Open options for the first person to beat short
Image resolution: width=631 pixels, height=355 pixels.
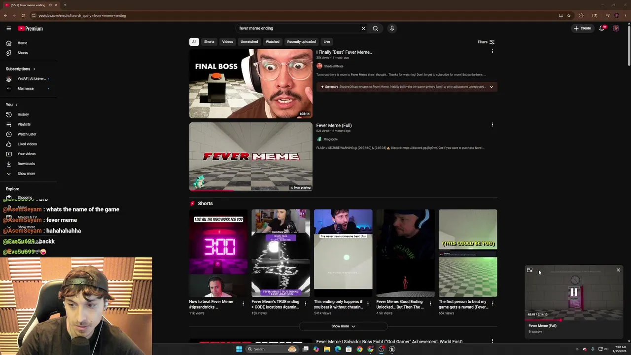492,304
